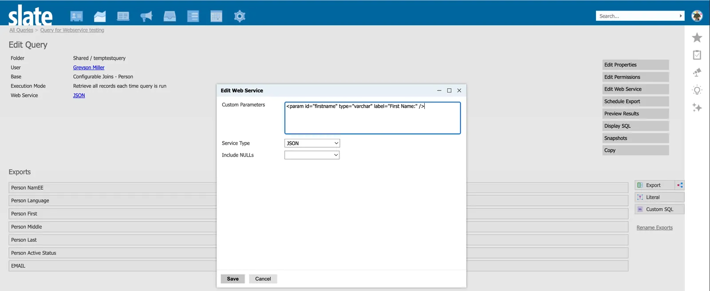The width and height of the screenshot is (710, 291).
Task: Open the telescope sidebar icon
Action: pos(697,72)
